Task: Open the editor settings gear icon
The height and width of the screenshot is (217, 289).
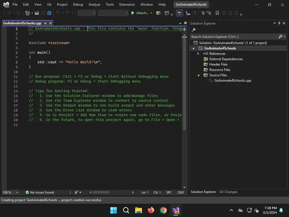Action: pos(185,23)
